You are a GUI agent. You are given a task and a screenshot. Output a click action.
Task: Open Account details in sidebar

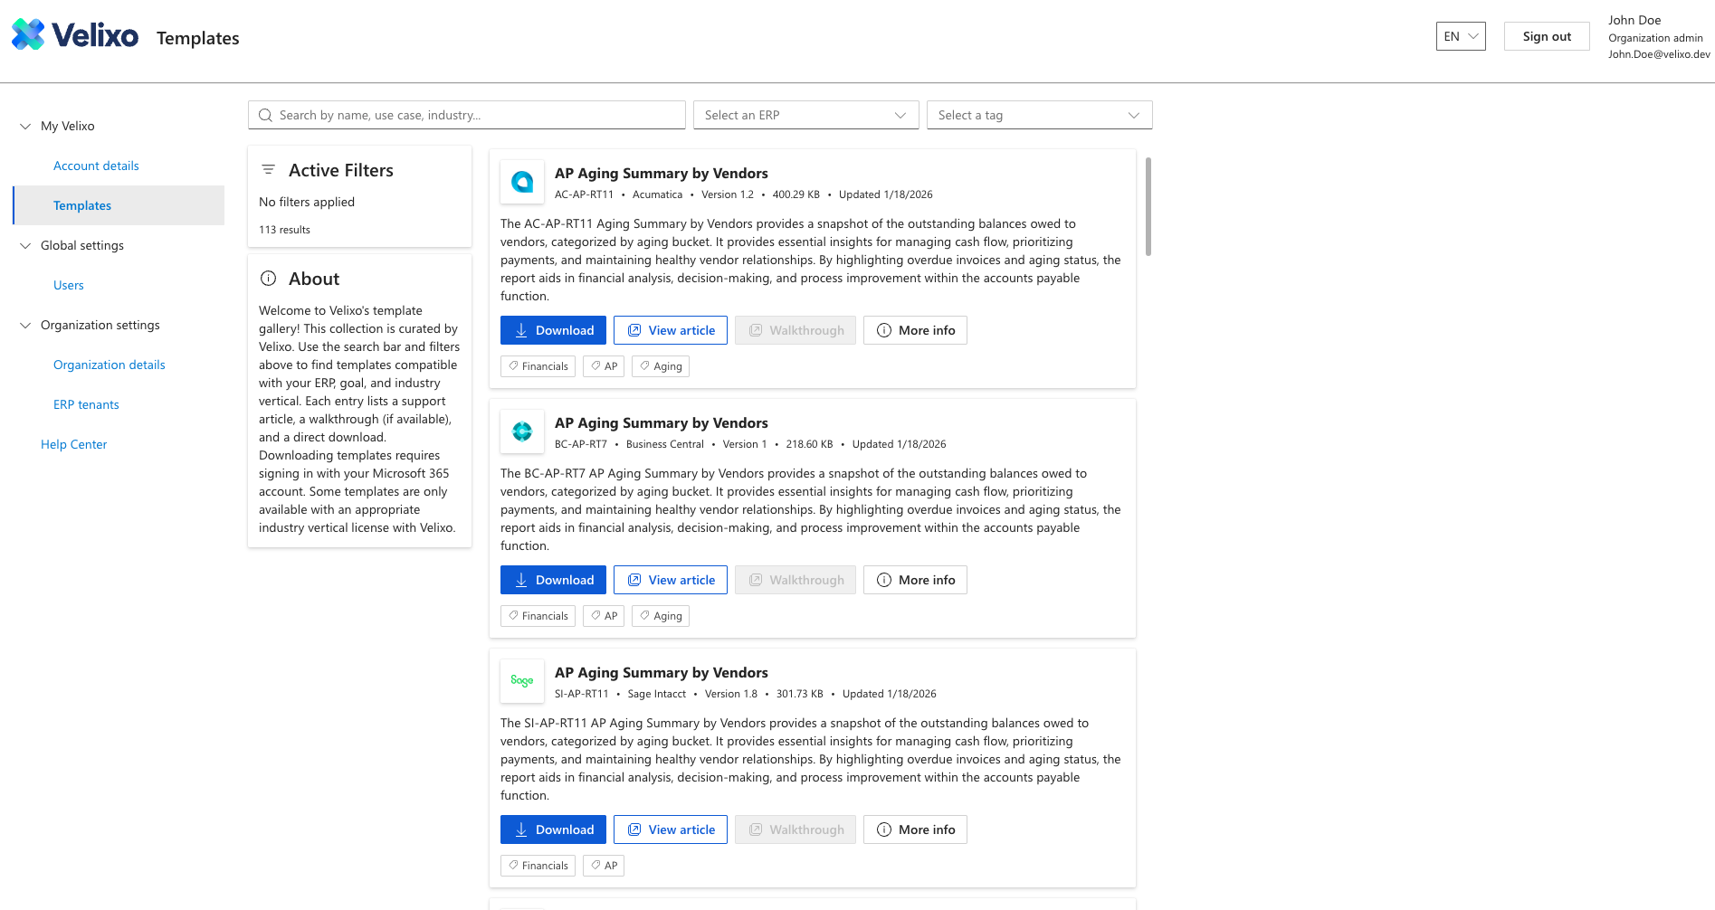pyautogui.click(x=96, y=166)
